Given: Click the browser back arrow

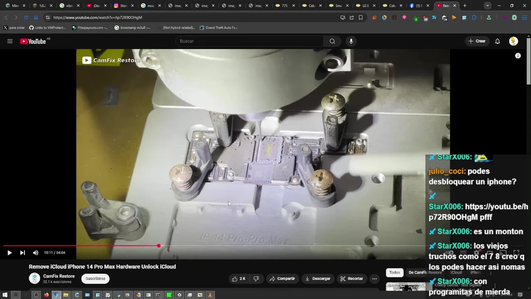Looking at the screenshot, I should pyautogui.click(x=6, y=17).
